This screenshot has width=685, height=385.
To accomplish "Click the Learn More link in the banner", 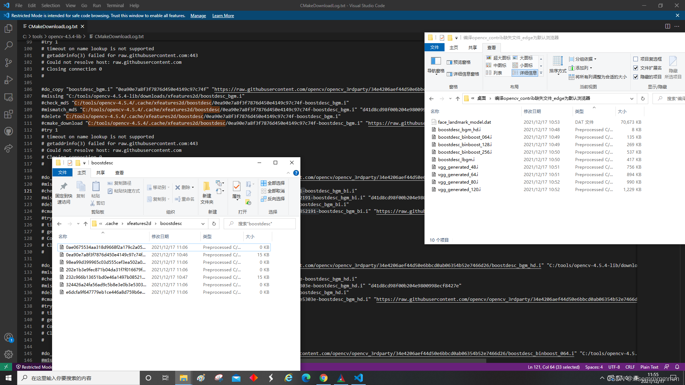I will [223, 16].
